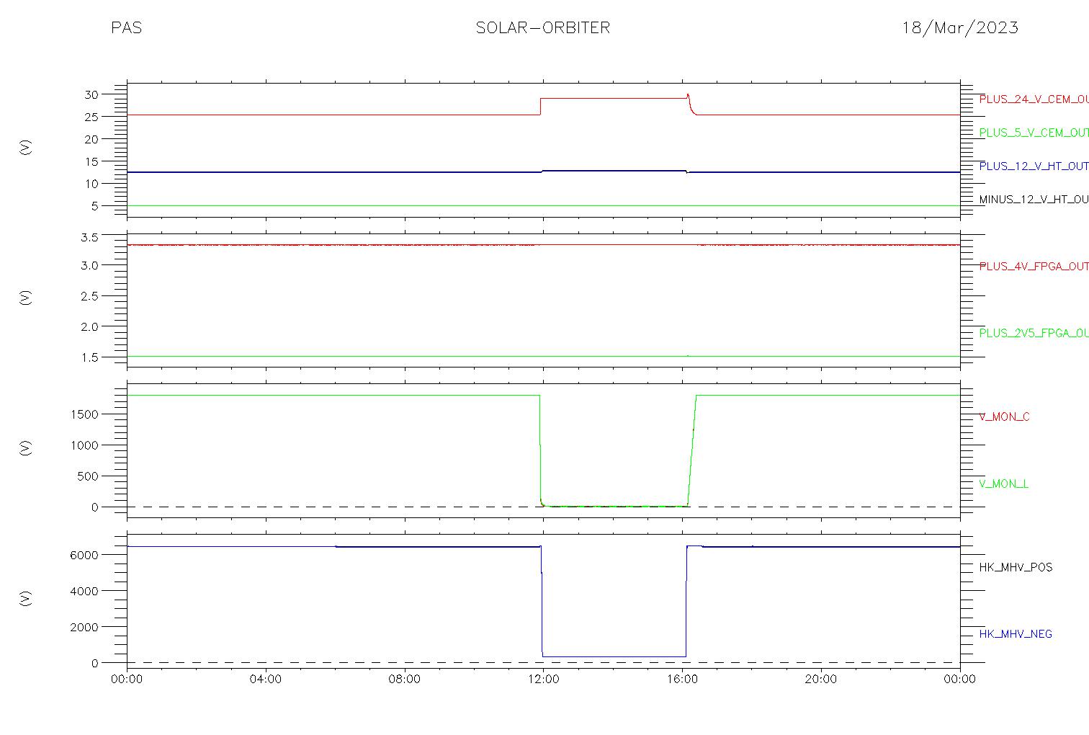1089x735 pixels.
Task: Click the (V) unit label beside FPGA panel
Action: click(26, 298)
